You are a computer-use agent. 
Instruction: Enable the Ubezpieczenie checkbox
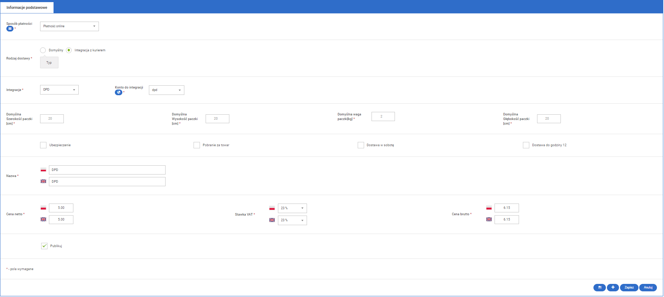(43, 145)
